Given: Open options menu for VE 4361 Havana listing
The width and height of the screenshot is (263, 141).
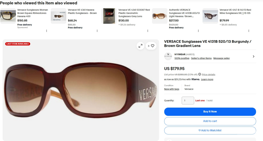Looking at the screenshot, I should point(97,31).
